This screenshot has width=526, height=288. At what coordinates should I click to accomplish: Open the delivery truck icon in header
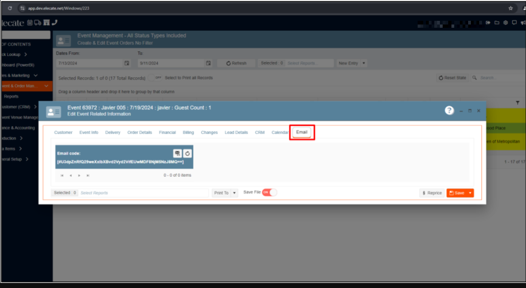pos(38,23)
